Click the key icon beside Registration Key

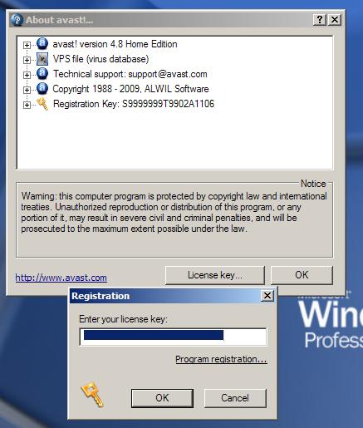click(42, 104)
